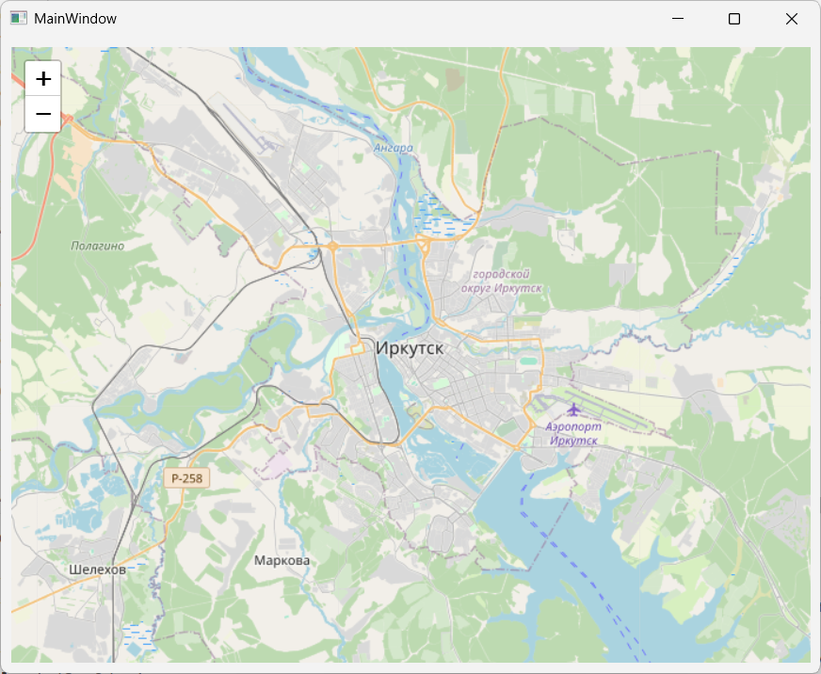Maximize the MainWindow window

(734, 19)
